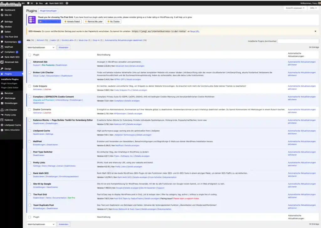Click the Already Rated! button
The image size is (321, 228).
click(72, 22)
